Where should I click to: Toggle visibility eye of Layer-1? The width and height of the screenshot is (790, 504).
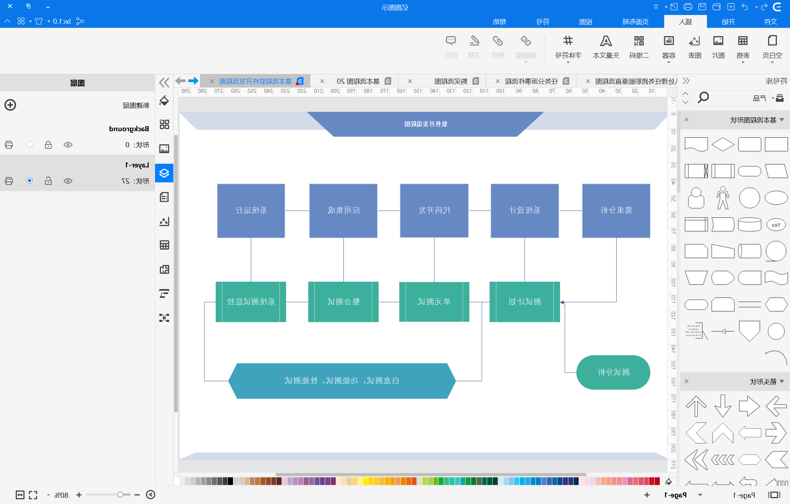68,181
